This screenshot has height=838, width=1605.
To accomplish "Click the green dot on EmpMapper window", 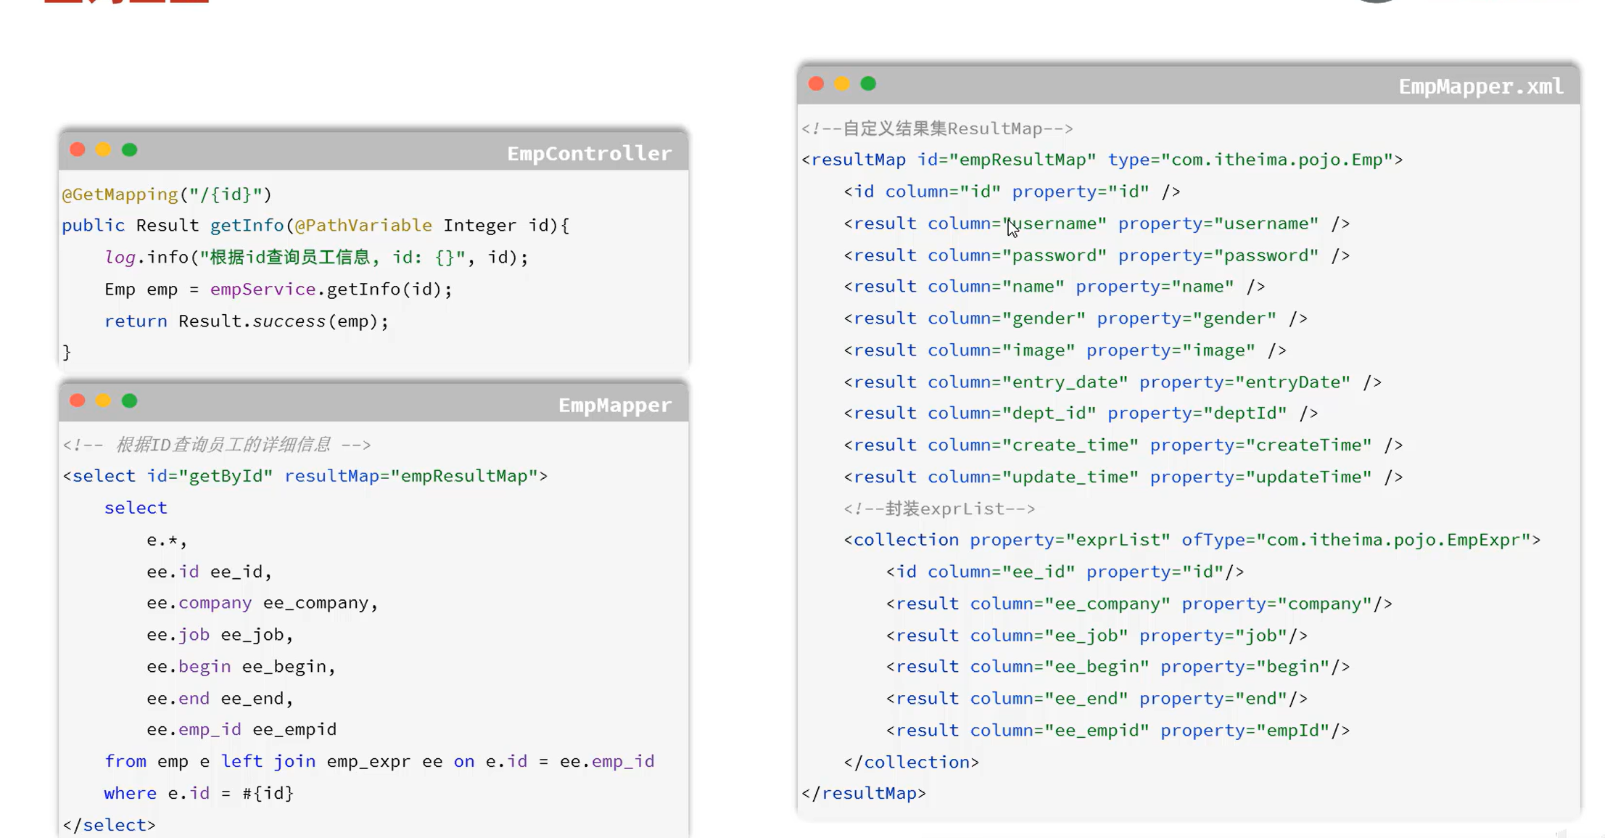I will point(129,400).
